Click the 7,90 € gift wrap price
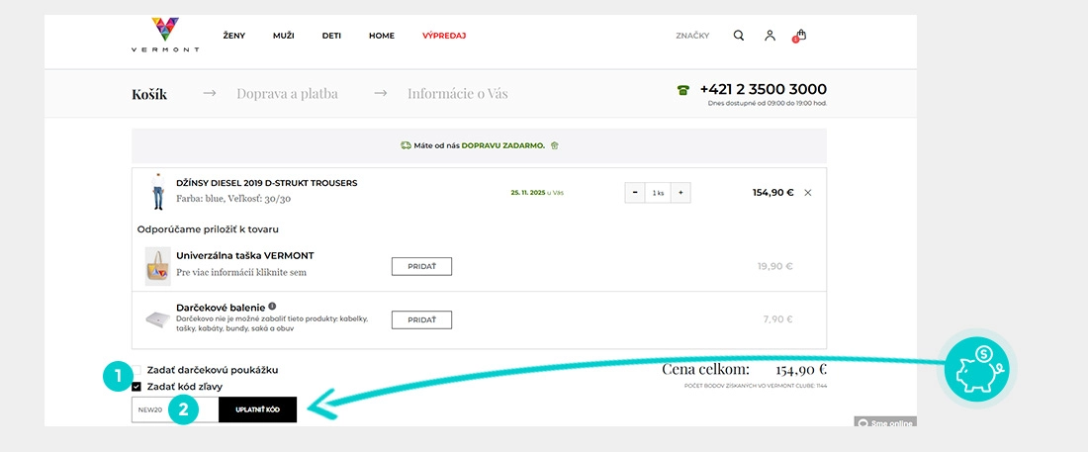The image size is (1088, 452). (777, 319)
